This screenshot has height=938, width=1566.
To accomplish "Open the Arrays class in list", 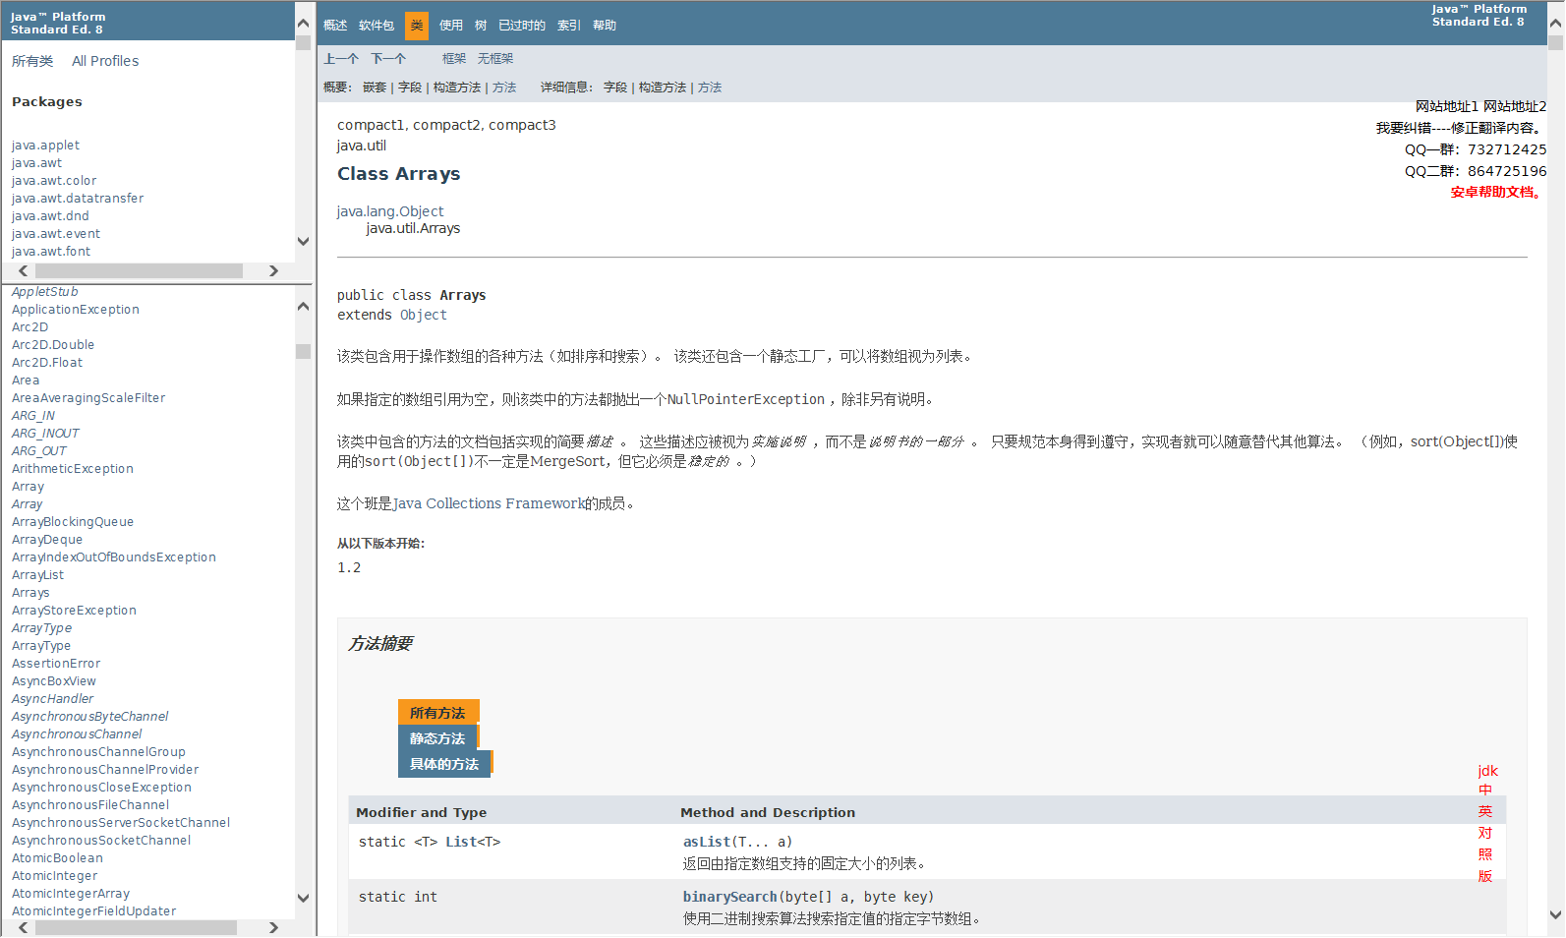I will [30, 593].
